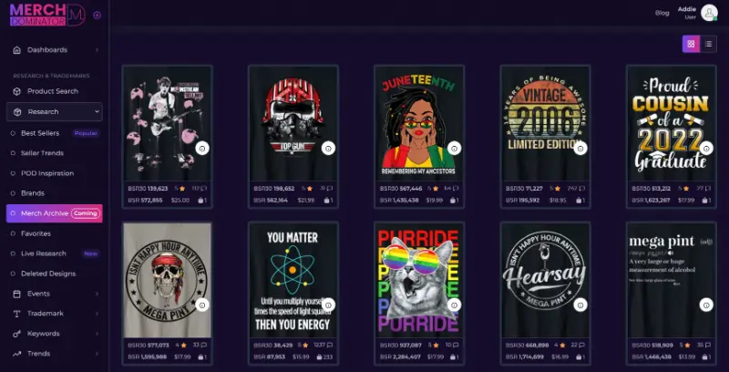This screenshot has height=372, width=729.
Task: Click info icon on Top Gun design
Action: [328, 149]
